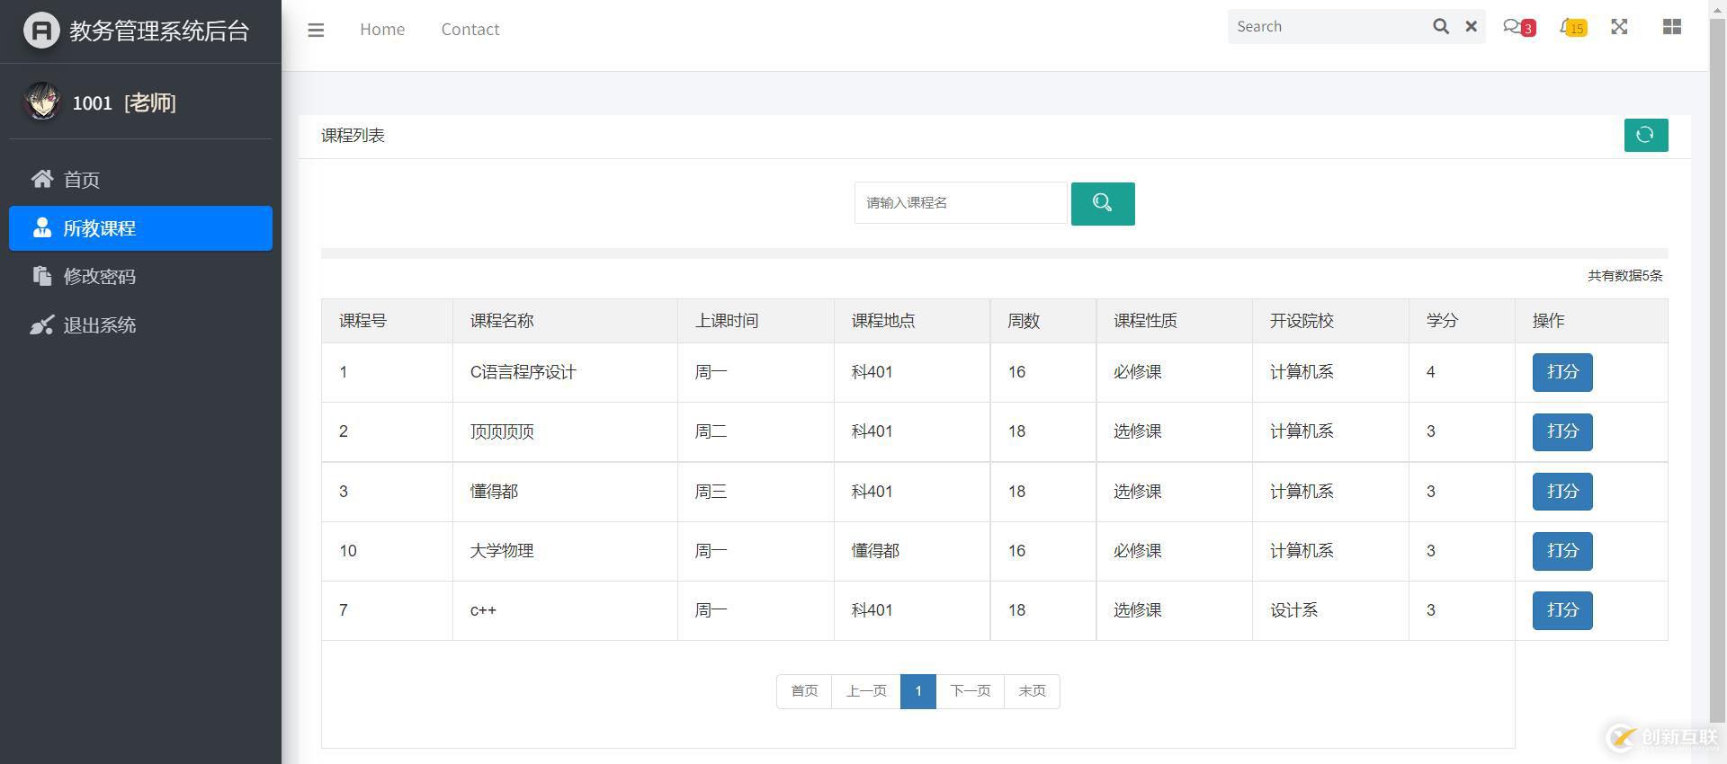Click 退出系统 to log out
1727x764 pixels.
[x=99, y=325]
